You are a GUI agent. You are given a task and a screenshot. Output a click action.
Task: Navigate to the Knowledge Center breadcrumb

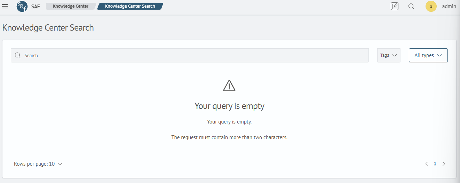pyautogui.click(x=71, y=6)
